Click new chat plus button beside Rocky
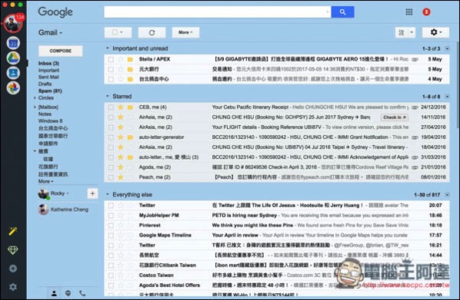The width and height of the screenshot is (460, 300). [x=92, y=193]
